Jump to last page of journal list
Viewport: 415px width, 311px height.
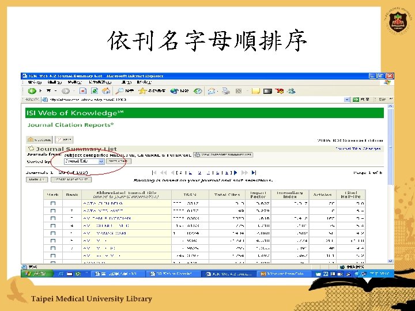tap(254, 173)
